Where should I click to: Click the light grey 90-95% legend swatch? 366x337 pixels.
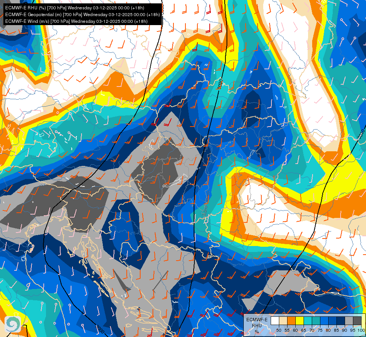(x=349, y=321)
